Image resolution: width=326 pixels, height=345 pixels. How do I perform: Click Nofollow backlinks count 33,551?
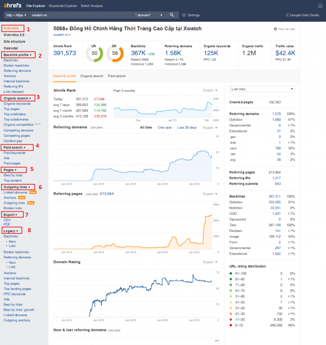click(x=275, y=208)
